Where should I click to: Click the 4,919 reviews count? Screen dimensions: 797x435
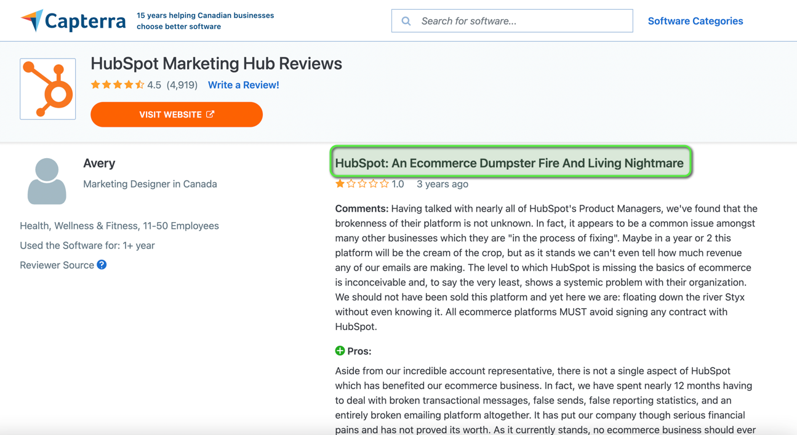tap(182, 85)
